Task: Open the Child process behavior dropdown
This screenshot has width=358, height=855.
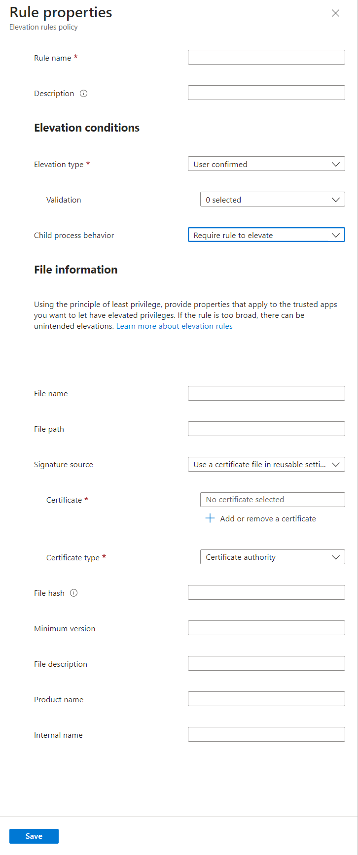Action: (x=266, y=235)
